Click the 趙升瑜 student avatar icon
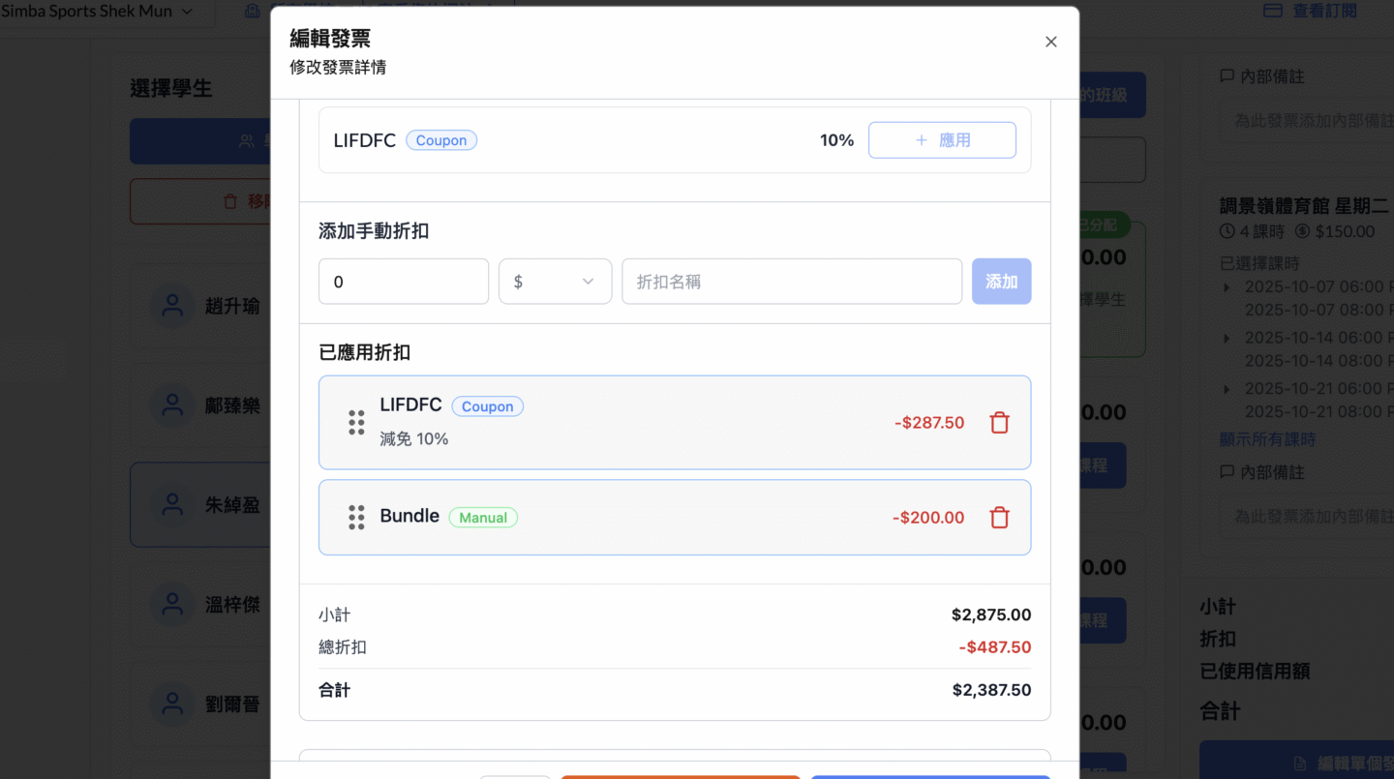Viewport: 1394px width, 779px height. 172,307
